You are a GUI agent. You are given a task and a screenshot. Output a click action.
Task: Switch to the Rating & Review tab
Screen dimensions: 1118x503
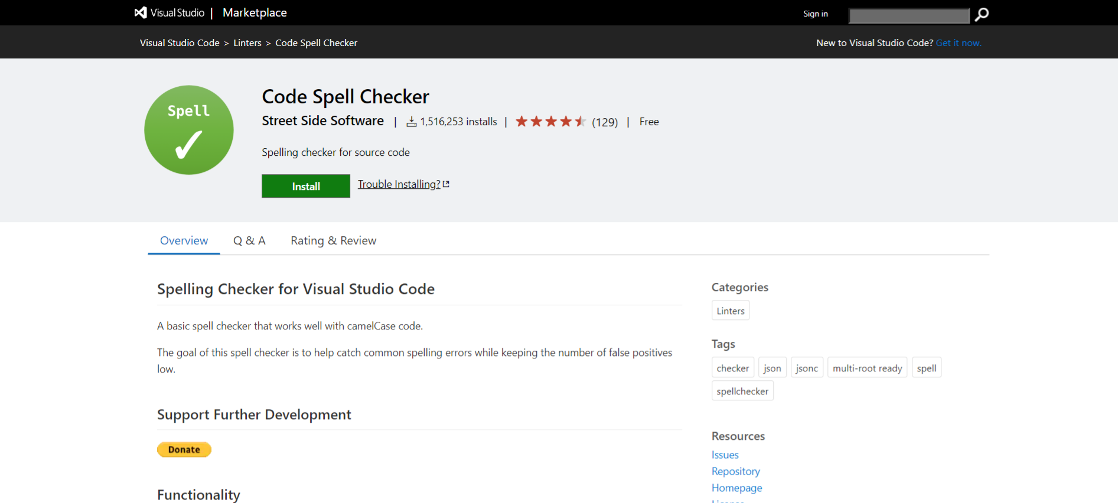pyautogui.click(x=333, y=240)
